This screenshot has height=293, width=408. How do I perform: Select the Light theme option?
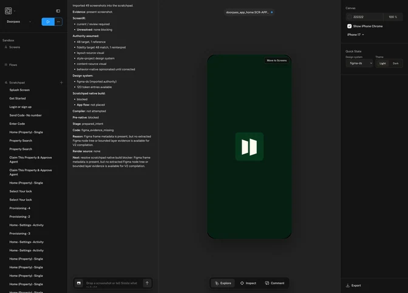pyautogui.click(x=382, y=64)
